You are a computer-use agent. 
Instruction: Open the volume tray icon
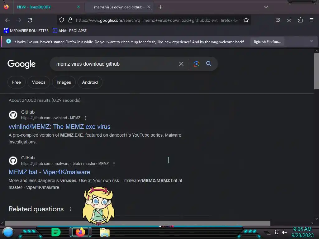(284, 232)
